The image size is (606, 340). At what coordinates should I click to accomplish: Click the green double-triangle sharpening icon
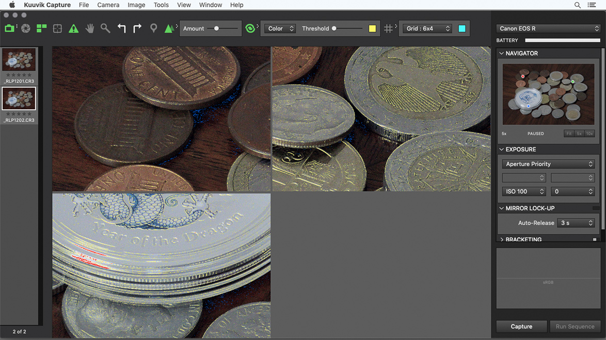(169, 28)
